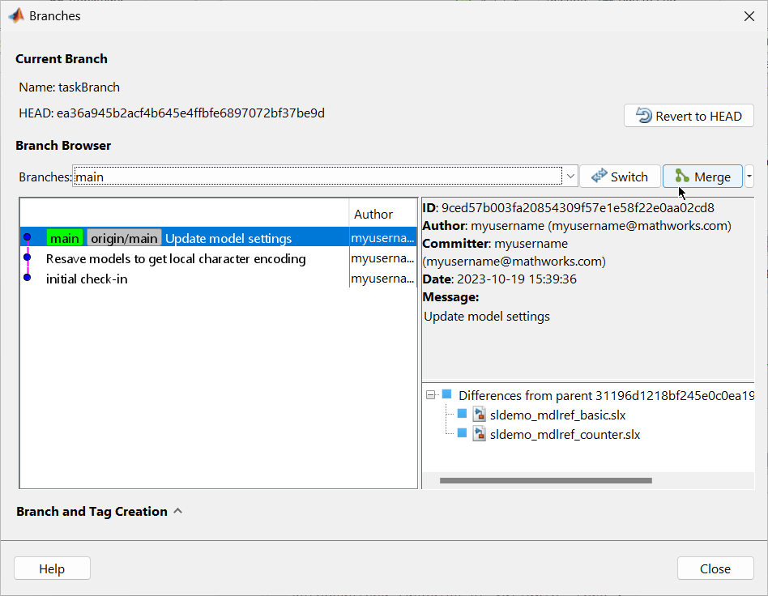
Task: Select the sldemo_mdlref_basic.slx file icon
Action: click(x=480, y=415)
